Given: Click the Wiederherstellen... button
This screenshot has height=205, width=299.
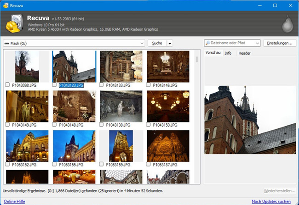Looking at the screenshot, I should (x=280, y=191).
